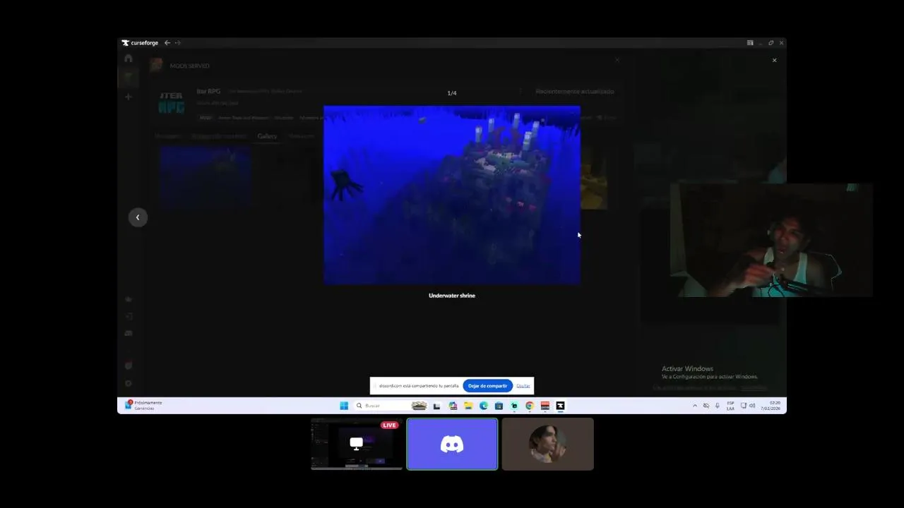This screenshot has width=904, height=508.
Task: Expand the system tray hidden icons chevron
Action: point(695,406)
